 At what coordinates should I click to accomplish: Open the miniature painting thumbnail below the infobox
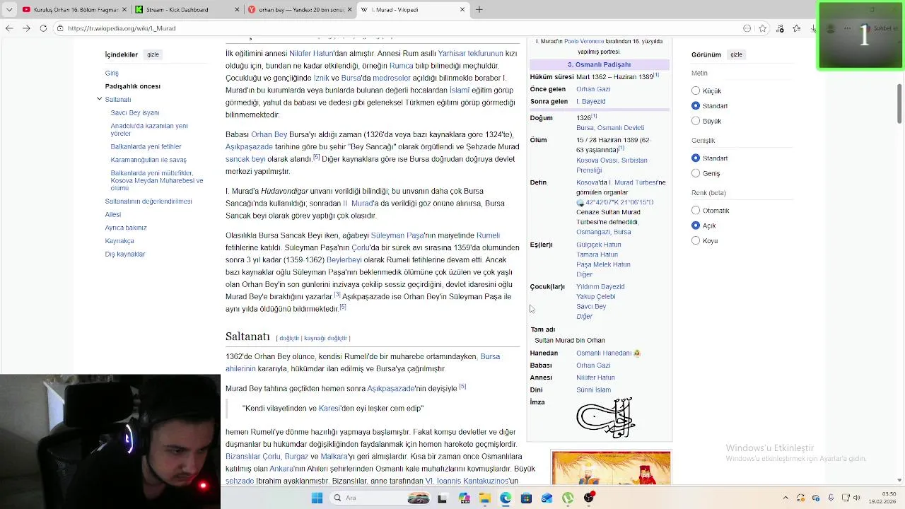pyautogui.click(x=611, y=469)
